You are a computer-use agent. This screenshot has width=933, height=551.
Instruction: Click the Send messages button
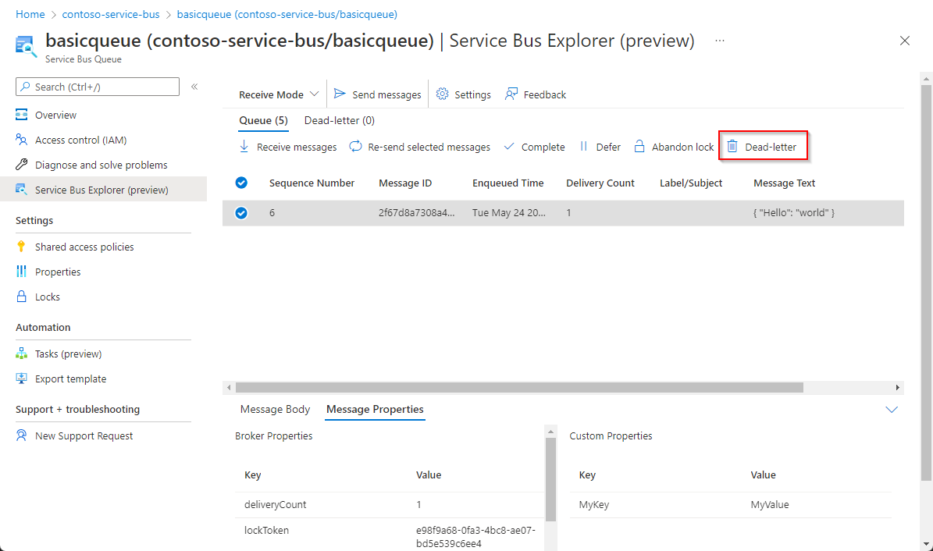(x=377, y=94)
